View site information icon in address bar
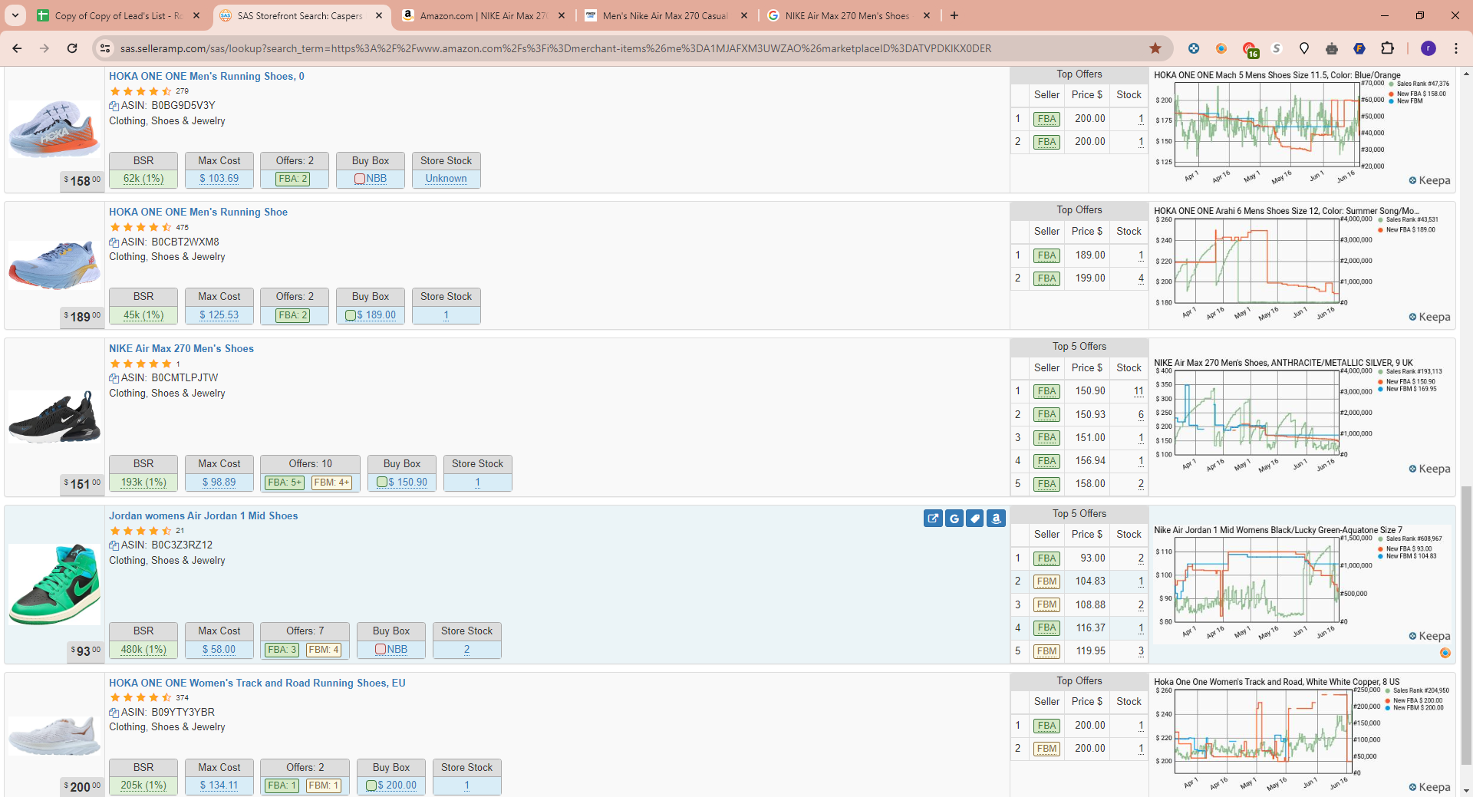Image resolution: width=1473 pixels, height=797 pixels. click(x=106, y=48)
